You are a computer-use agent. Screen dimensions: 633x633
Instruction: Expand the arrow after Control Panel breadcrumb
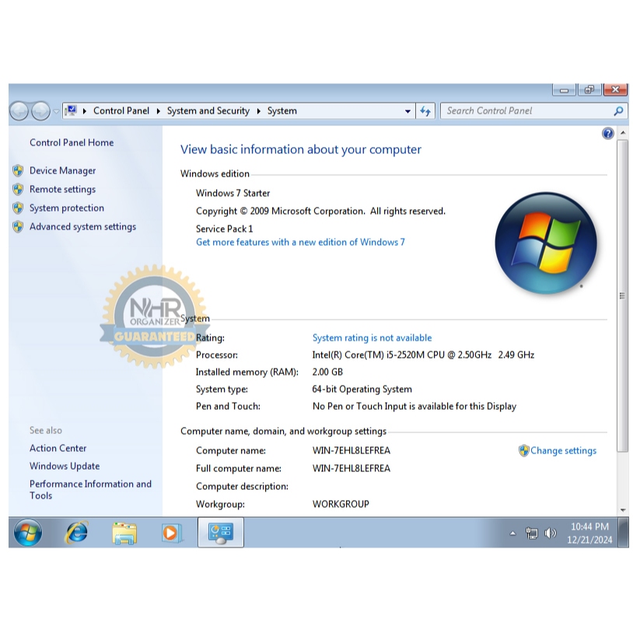(159, 111)
